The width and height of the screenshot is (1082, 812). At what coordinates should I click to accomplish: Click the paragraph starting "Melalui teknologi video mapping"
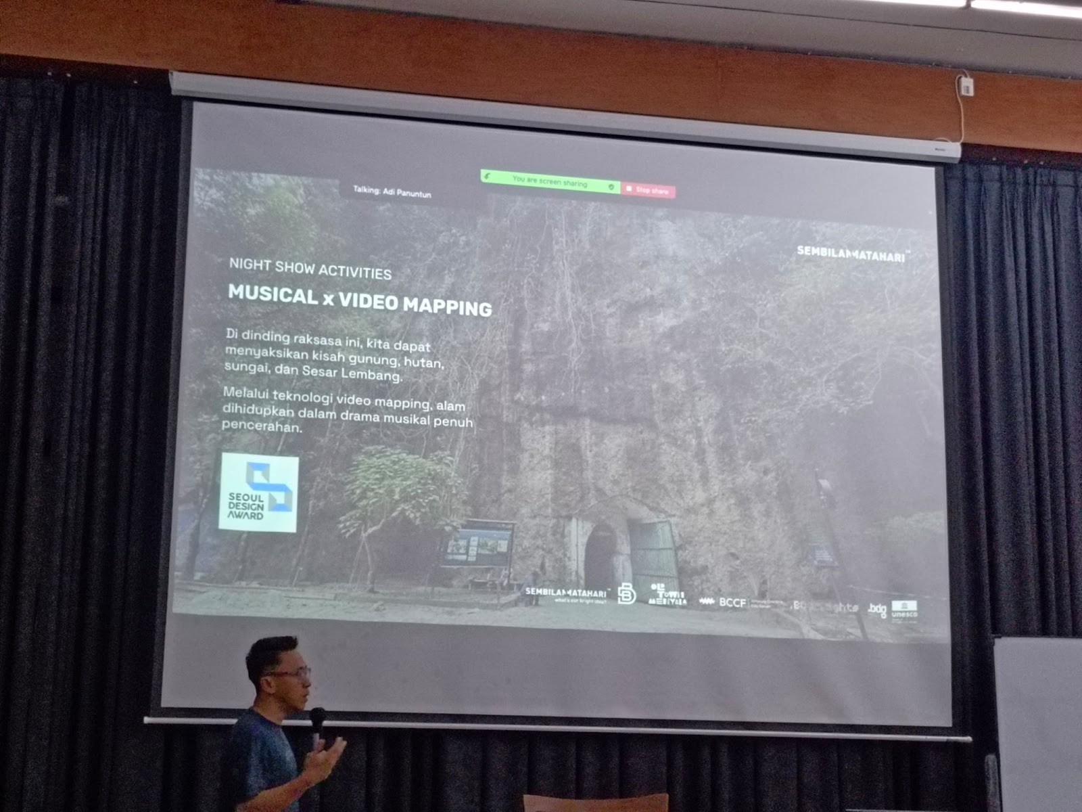point(348,411)
